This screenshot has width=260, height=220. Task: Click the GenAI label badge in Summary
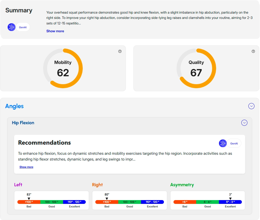pos(23,27)
